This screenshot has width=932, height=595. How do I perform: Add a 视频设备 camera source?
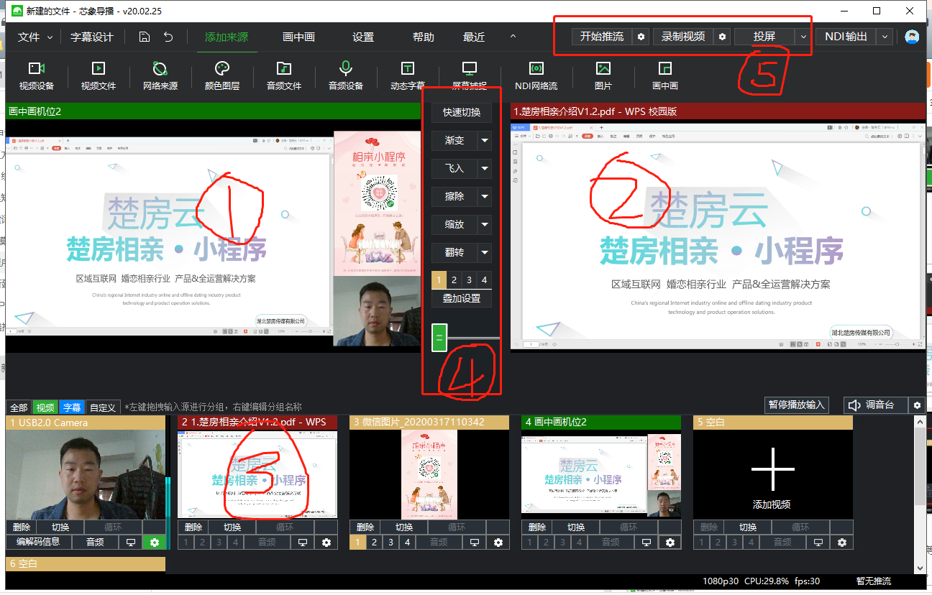click(37, 75)
